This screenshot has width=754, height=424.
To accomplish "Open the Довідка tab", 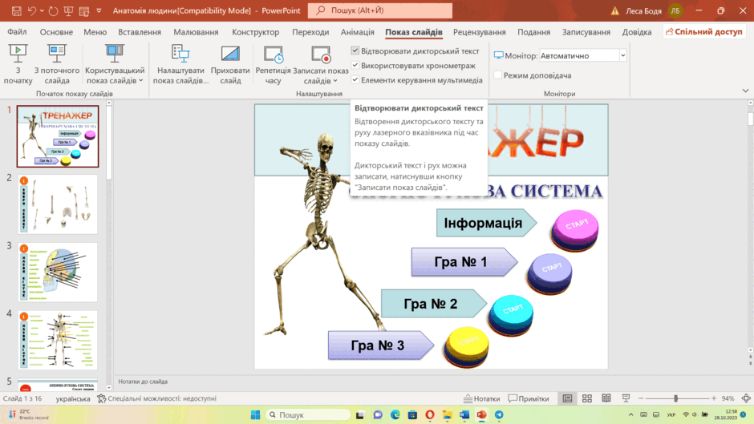I will click(637, 32).
